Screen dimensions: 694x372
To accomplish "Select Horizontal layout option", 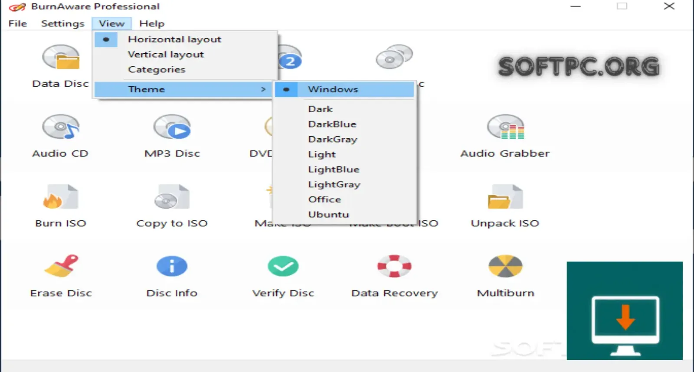I will [x=186, y=39].
